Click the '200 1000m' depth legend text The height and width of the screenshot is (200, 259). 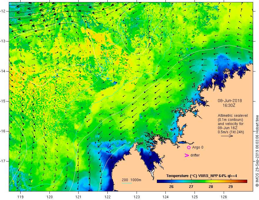(132, 180)
